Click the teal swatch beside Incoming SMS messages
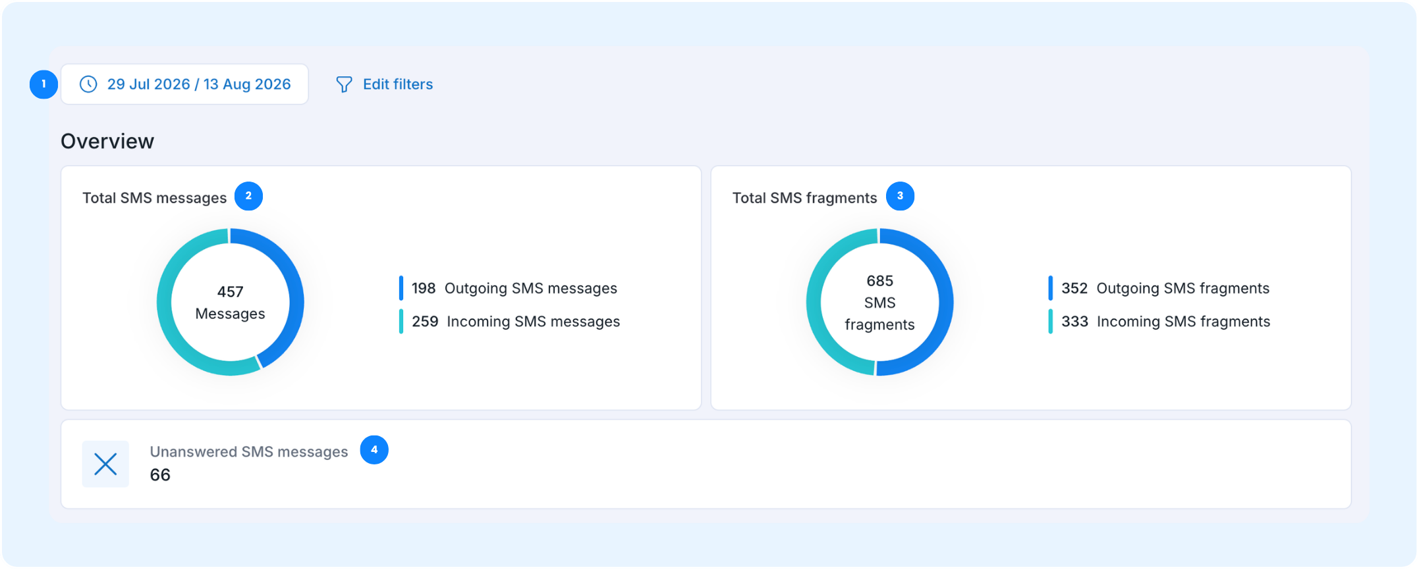 point(401,322)
